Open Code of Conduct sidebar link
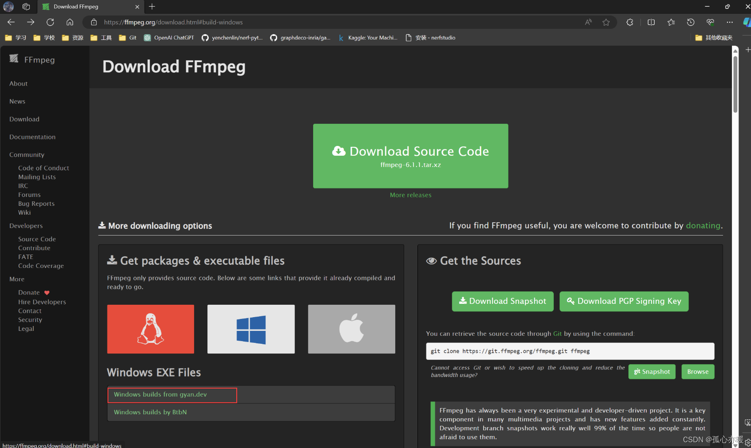751x448 pixels. (44, 168)
